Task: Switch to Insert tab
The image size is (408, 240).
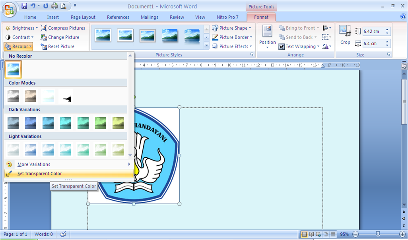Action: (x=53, y=17)
